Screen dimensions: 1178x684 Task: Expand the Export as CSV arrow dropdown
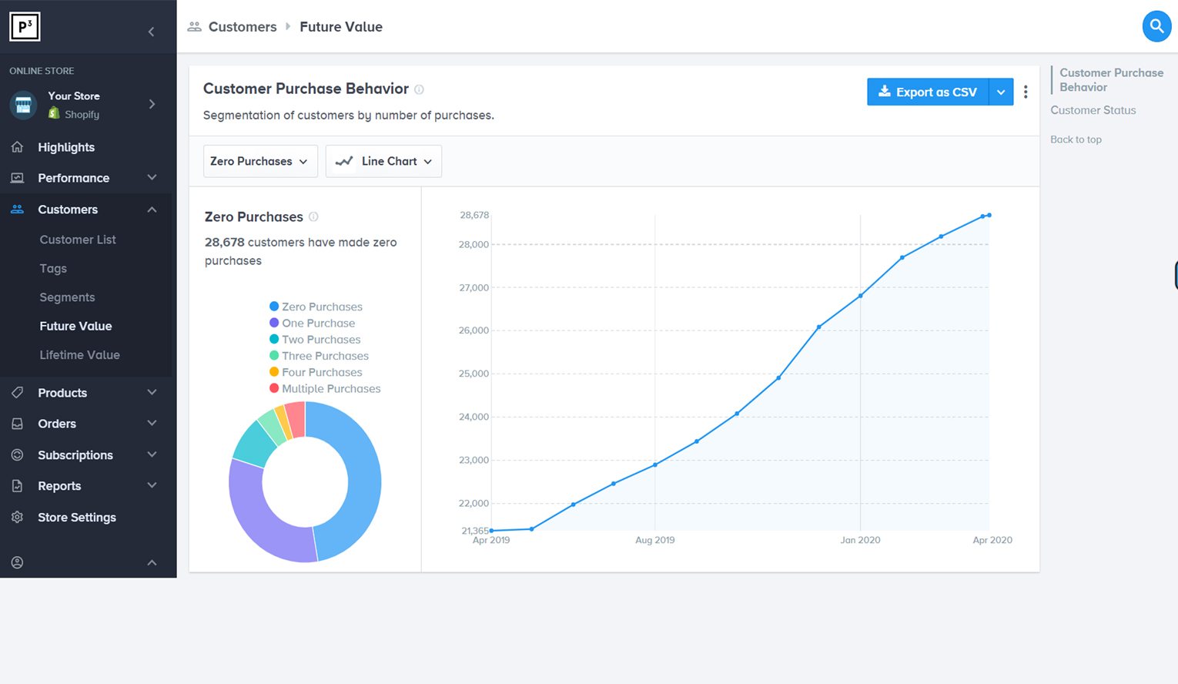coord(1001,92)
